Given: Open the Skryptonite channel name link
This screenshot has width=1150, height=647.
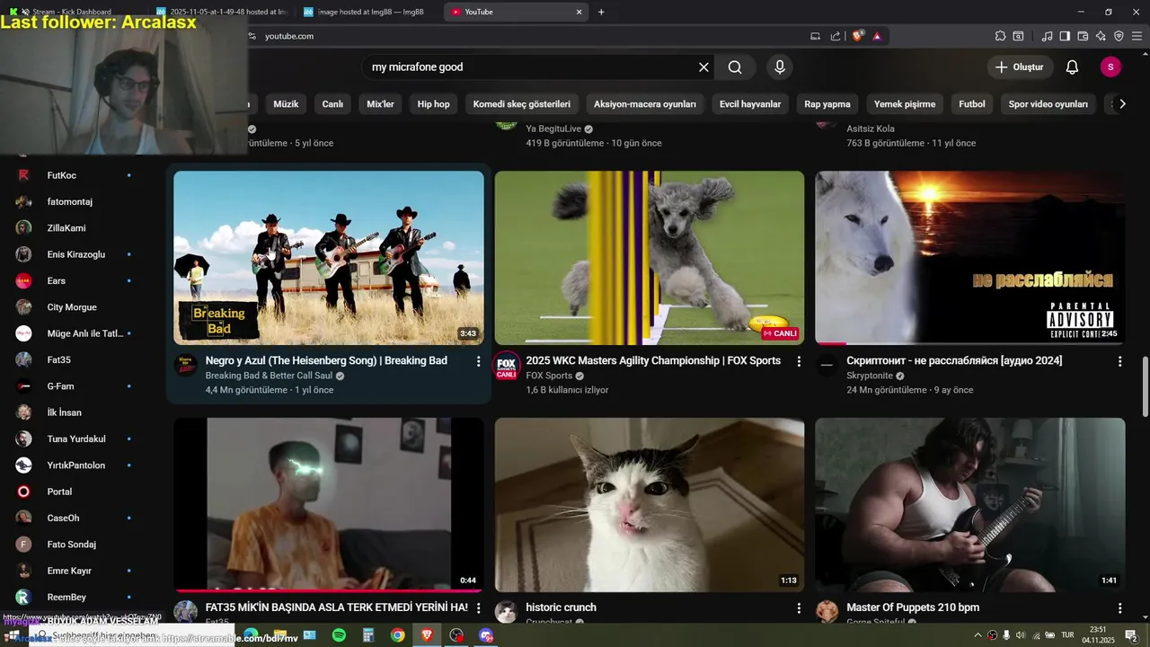Looking at the screenshot, I should (x=870, y=376).
